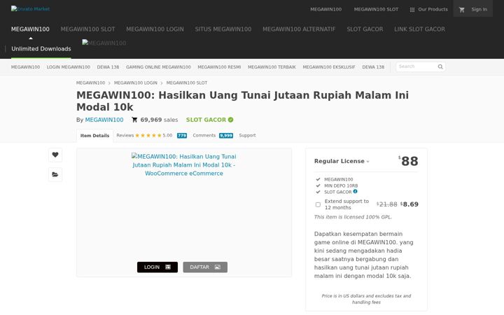Viewport: 504px width, 315px height.
Task: Click the author link MEGAWIN100
Action: pos(104,120)
